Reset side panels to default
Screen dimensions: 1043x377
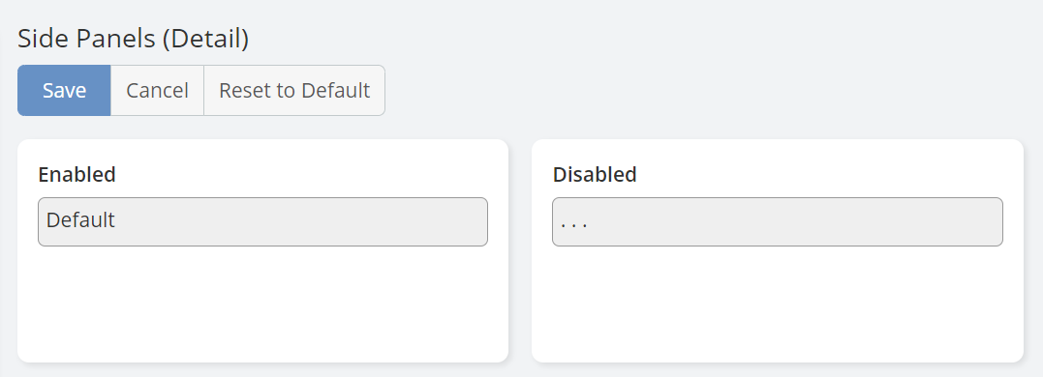[x=294, y=90]
